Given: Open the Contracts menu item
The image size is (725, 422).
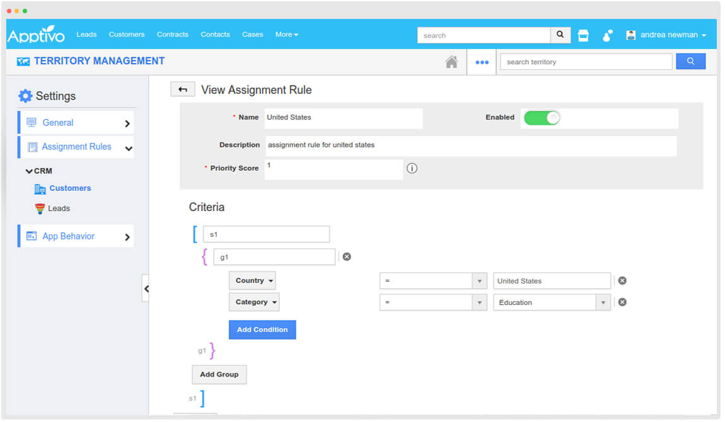Looking at the screenshot, I should tap(172, 35).
